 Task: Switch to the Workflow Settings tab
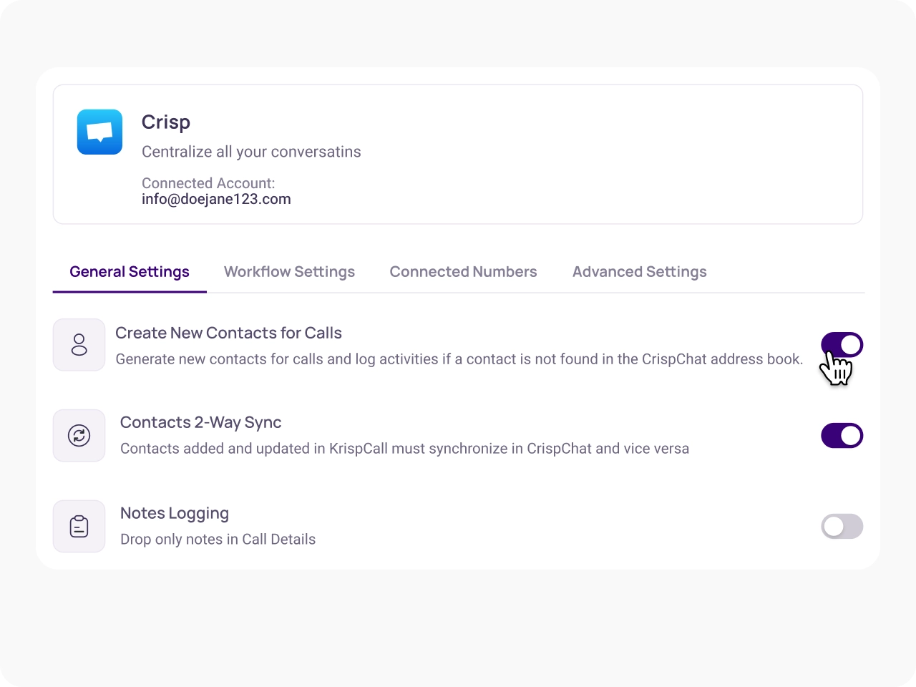[289, 272]
